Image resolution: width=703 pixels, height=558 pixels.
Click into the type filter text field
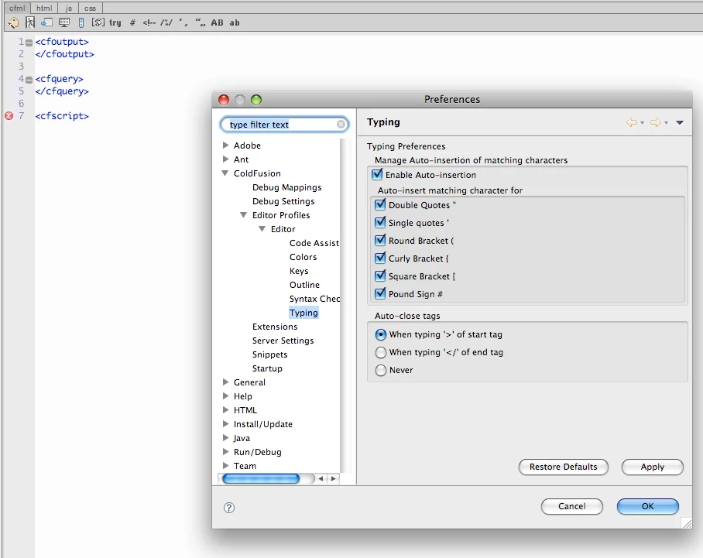click(x=284, y=124)
